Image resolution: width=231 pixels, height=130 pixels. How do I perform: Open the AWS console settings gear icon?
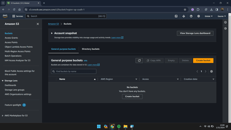pyautogui.click(x=199, y=16)
